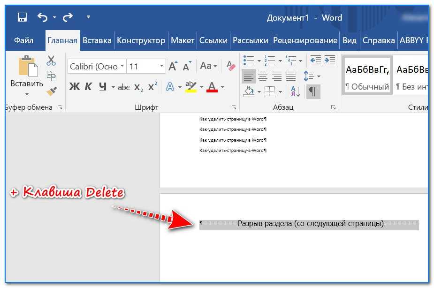This screenshot has width=434, height=288.
Task: Click the last Как удалить страницу line
Action: pos(233,151)
